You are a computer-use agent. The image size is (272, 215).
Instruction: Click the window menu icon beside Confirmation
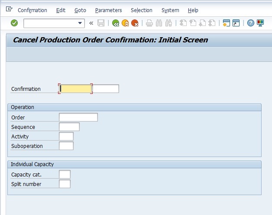coord(9,9)
